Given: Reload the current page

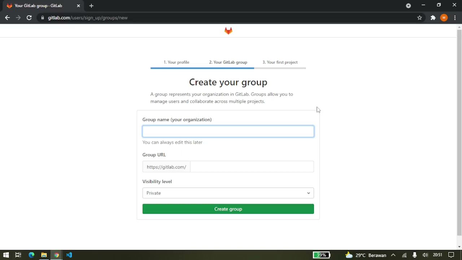Looking at the screenshot, I should coord(29,18).
